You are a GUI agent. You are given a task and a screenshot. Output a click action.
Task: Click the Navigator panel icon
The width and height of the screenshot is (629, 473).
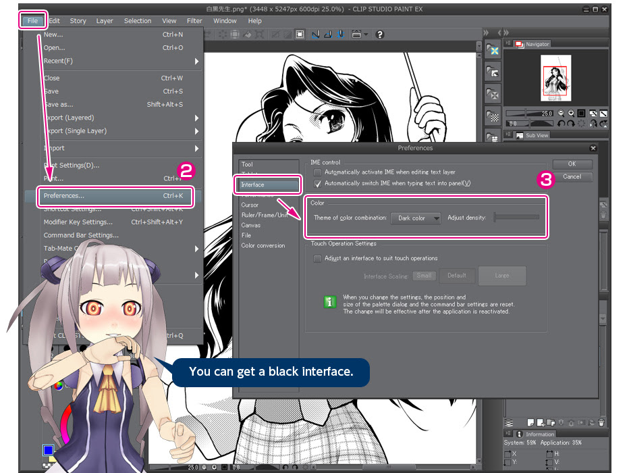coord(520,44)
